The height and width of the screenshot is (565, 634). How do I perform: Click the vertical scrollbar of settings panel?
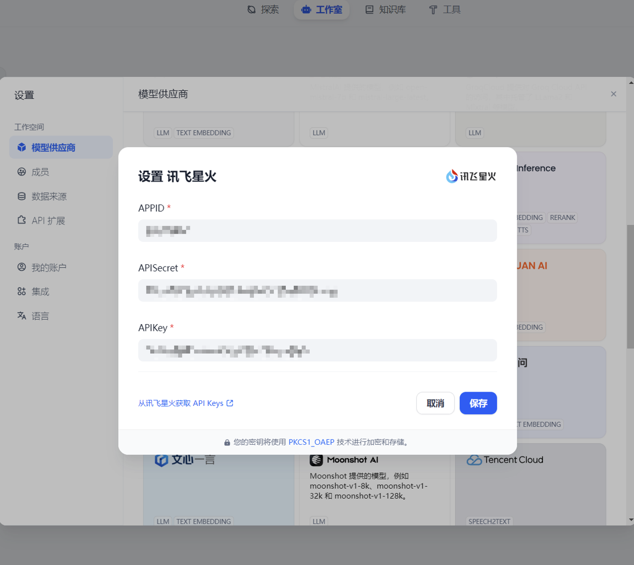(x=630, y=286)
